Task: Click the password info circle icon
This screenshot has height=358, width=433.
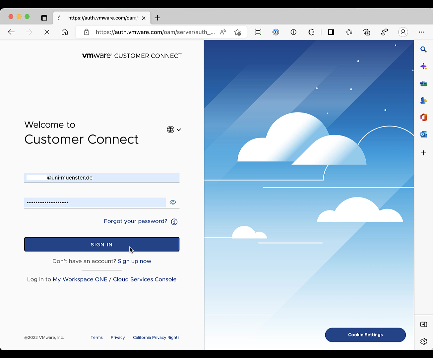Action: point(174,222)
